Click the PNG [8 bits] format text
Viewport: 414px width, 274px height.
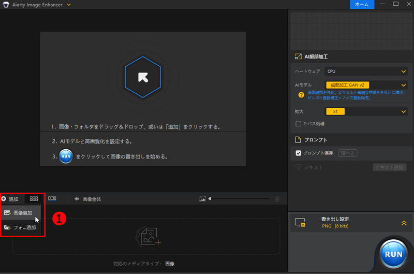point(335,226)
